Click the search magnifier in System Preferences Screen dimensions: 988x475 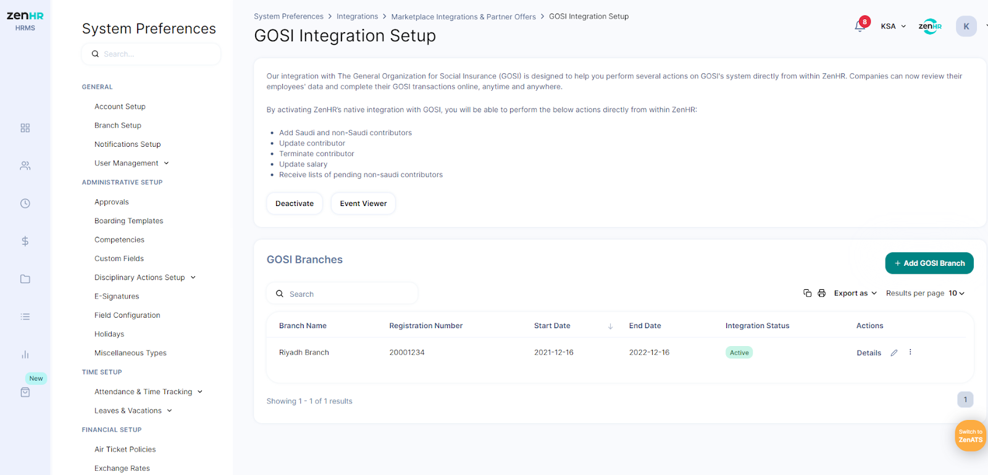(95, 54)
